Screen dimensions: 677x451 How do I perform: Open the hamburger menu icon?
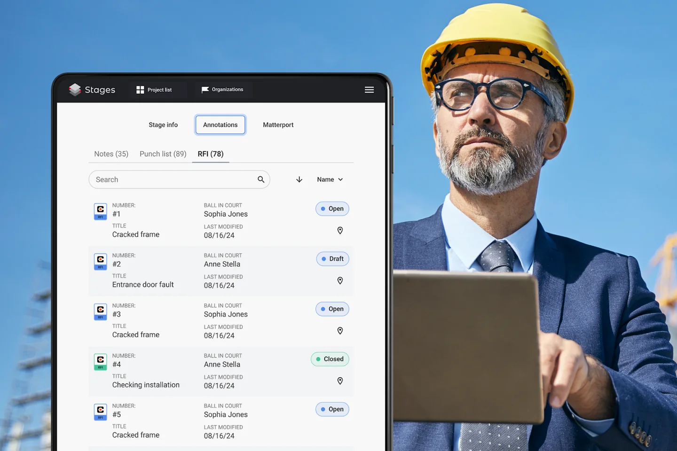click(369, 90)
